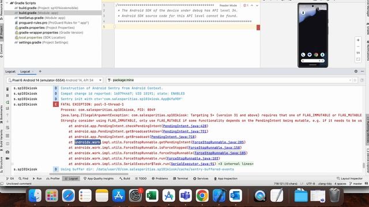Open the Profiler tool window tab
The width and height of the screenshot is (369, 207).
[53, 179]
